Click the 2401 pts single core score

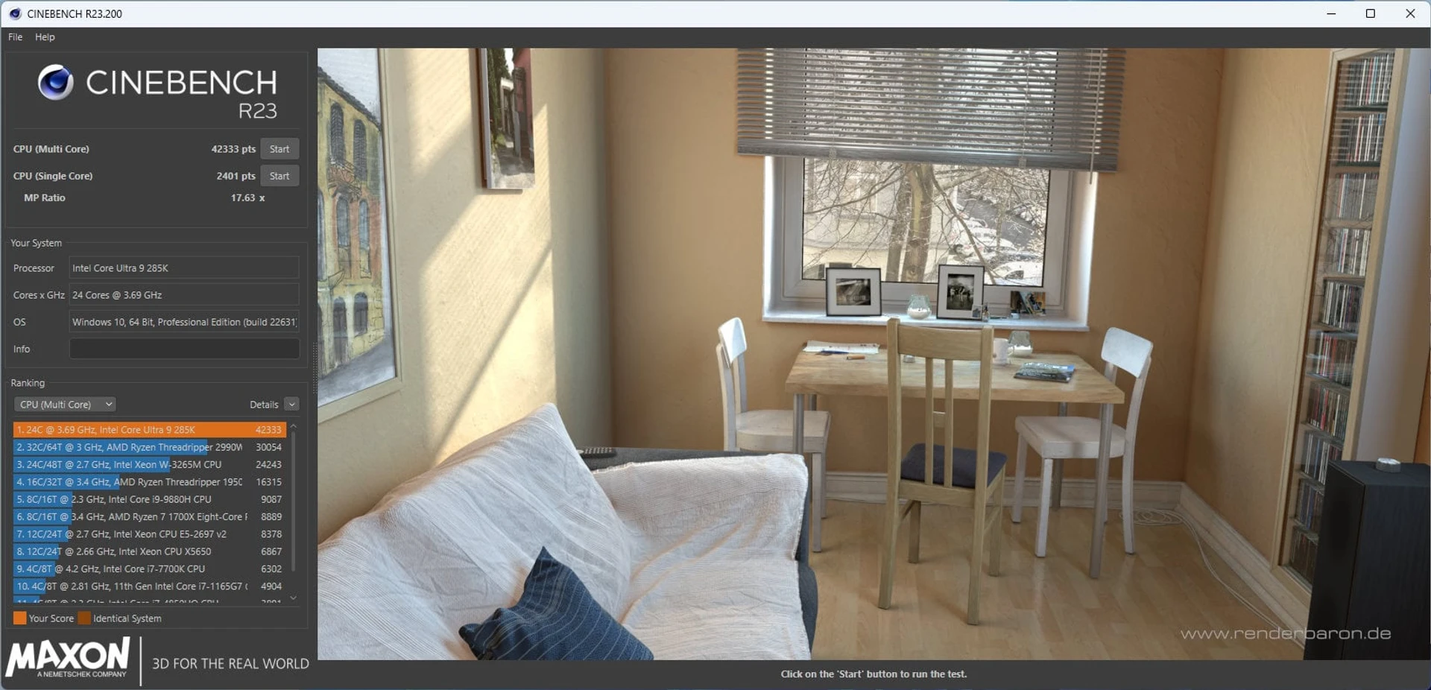236,176
